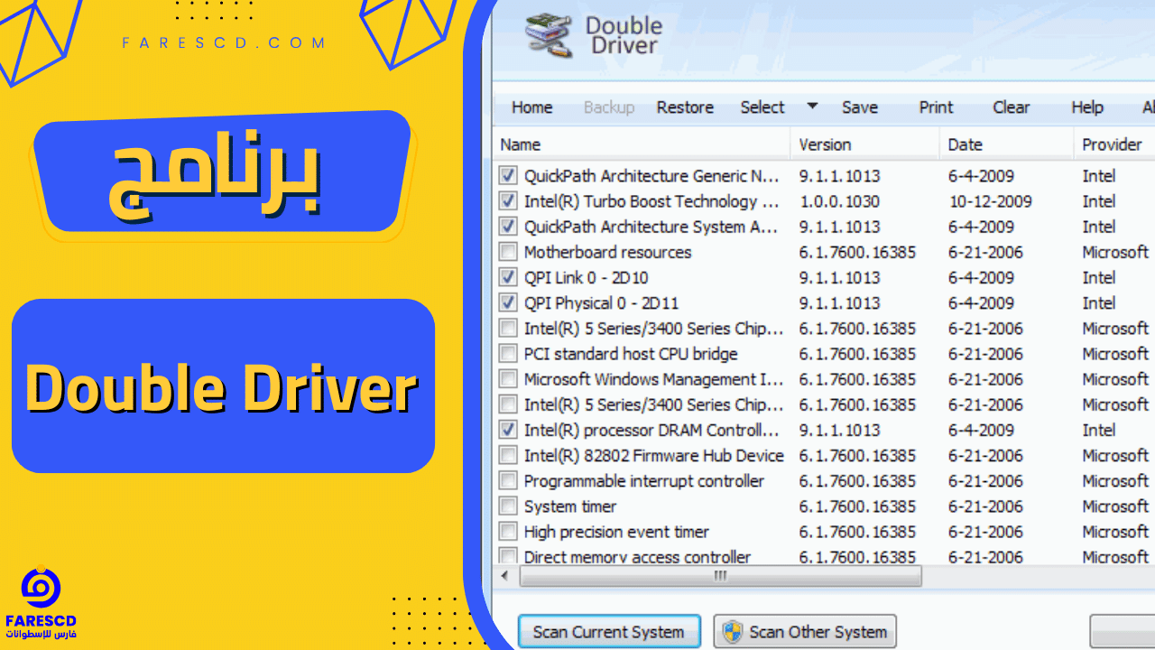Tick Programmable interrupt controller checkbox
This screenshot has width=1155, height=650.
(x=508, y=480)
